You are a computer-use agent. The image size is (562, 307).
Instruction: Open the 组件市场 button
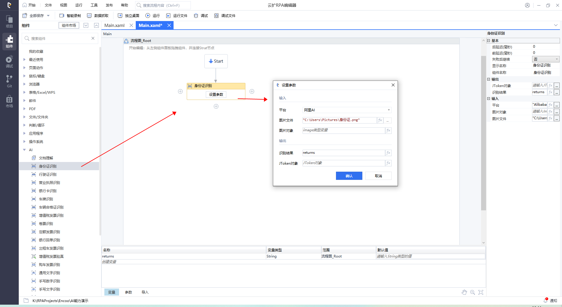tap(69, 25)
